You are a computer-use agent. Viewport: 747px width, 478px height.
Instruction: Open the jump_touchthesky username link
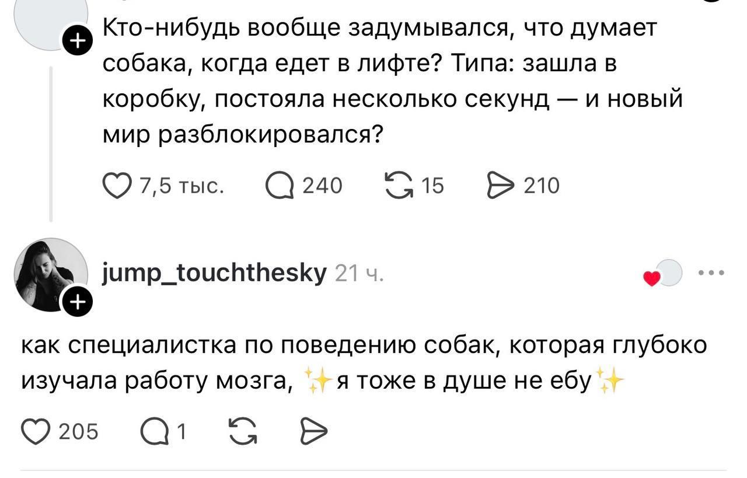[x=214, y=273]
